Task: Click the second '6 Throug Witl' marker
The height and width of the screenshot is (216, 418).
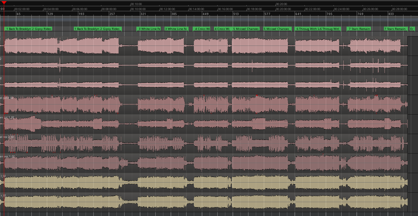Action: (x=331, y=29)
